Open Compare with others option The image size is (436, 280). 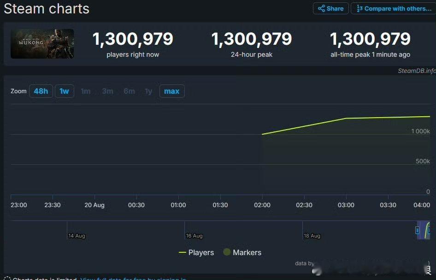tap(394, 8)
